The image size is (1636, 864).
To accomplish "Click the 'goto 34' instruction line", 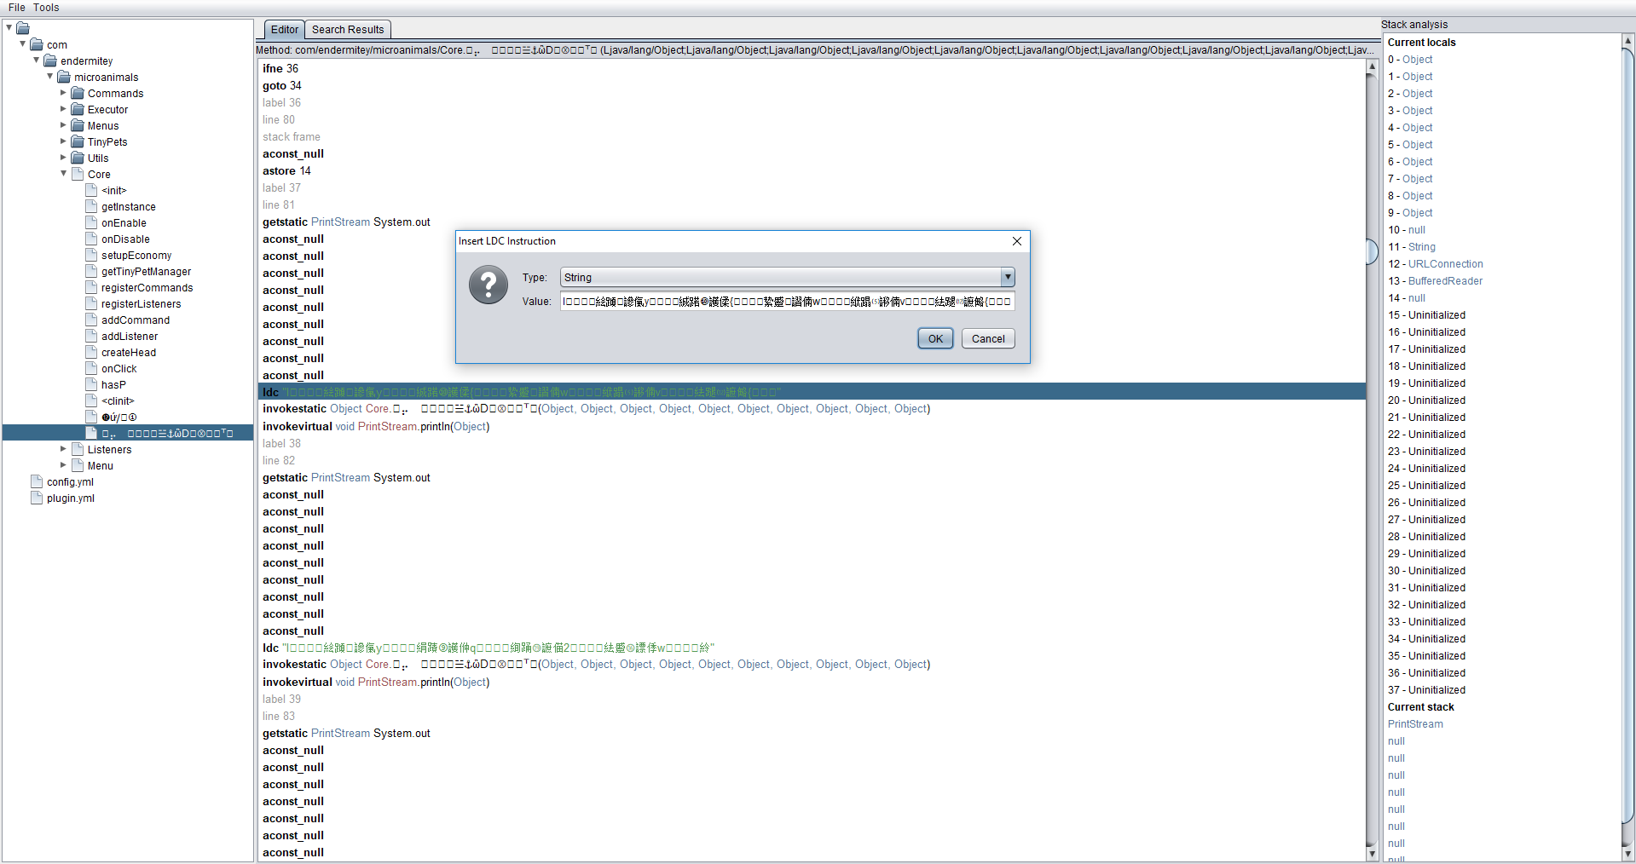I will (x=281, y=86).
